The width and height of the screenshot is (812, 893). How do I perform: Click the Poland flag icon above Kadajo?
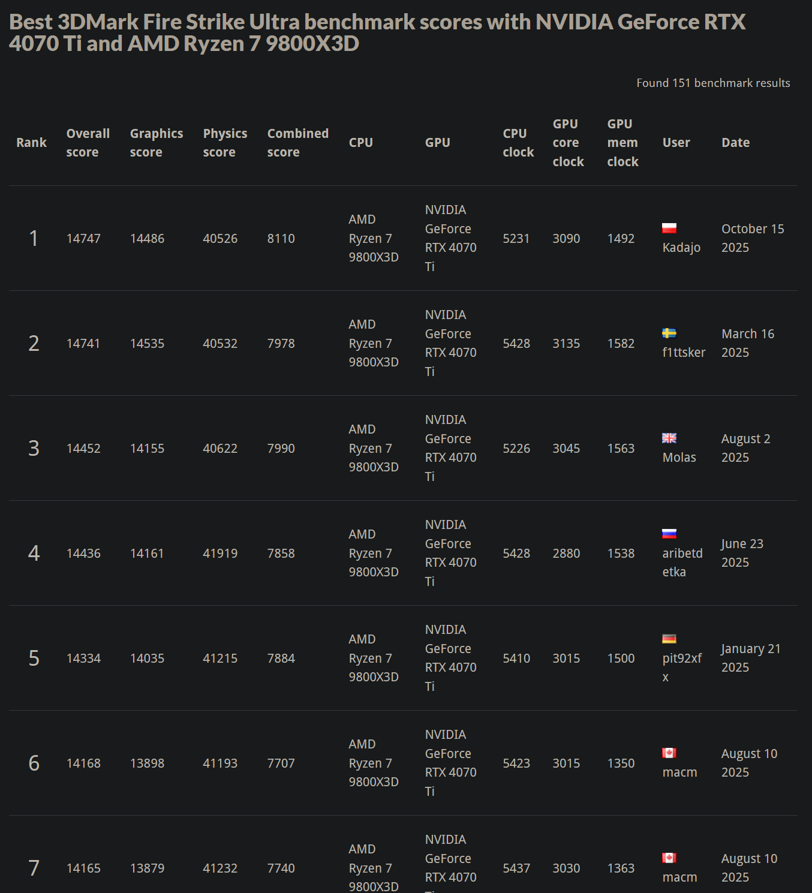(669, 228)
